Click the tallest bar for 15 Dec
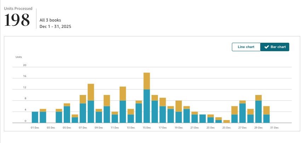 tap(147, 98)
